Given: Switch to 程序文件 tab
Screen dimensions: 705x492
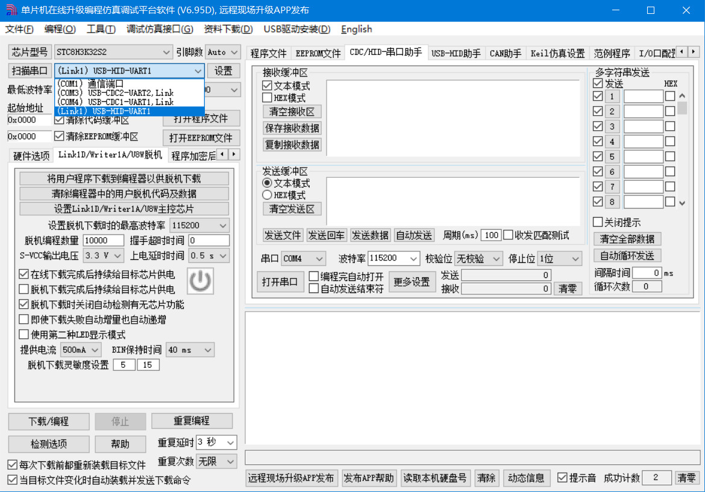Looking at the screenshot, I should click(268, 54).
